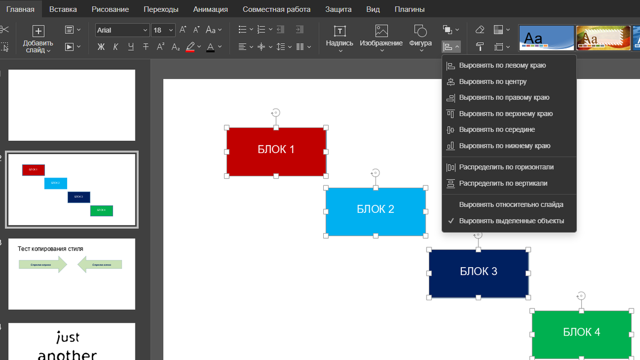The height and width of the screenshot is (360, 640).
Task: Click the decrease font size icon
Action: click(197, 30)
